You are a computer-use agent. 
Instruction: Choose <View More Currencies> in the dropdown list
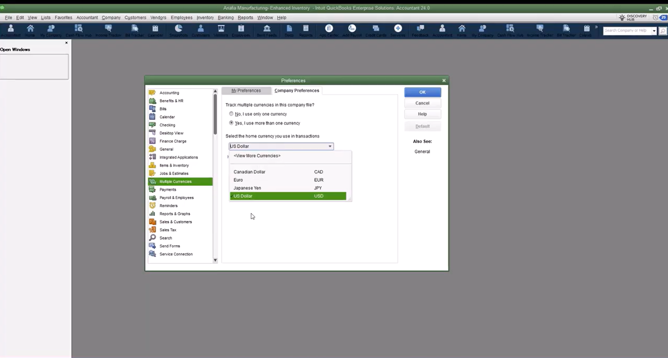[257, 156]
